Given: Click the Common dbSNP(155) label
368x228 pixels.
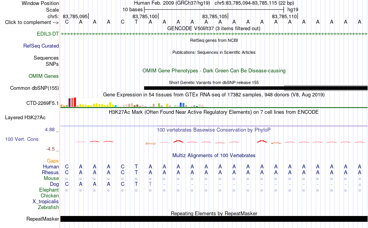Looking at the screenshot, I should tap(34, 88).
